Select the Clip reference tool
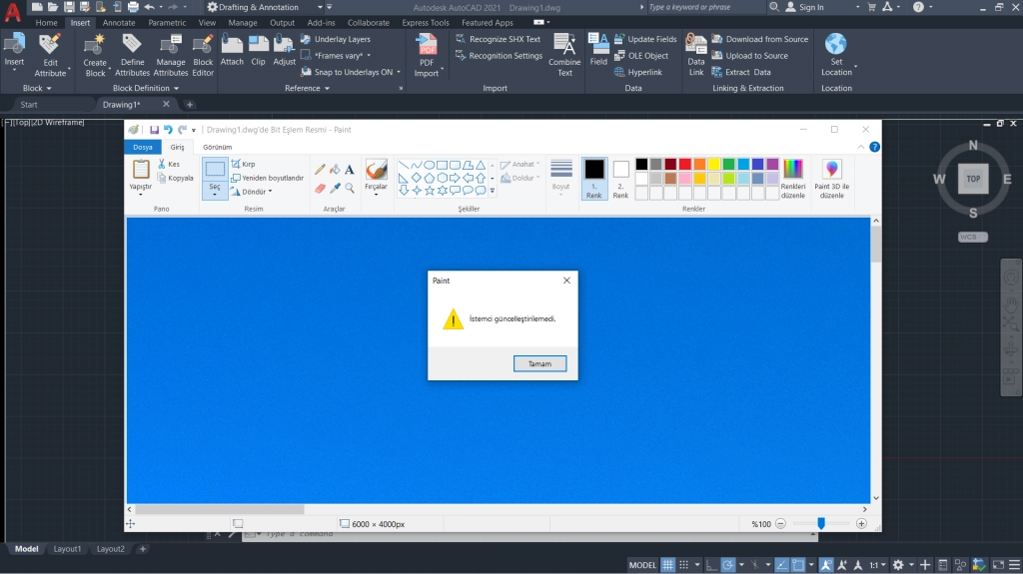 (x=259, y=44)
